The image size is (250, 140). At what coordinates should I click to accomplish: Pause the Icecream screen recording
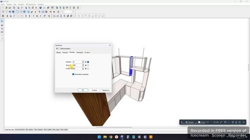[189, 122]
